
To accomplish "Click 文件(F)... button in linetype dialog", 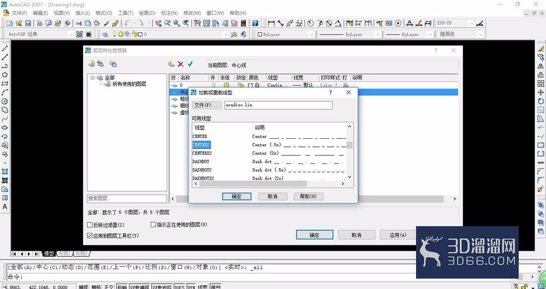I will (x=206, y=105).
